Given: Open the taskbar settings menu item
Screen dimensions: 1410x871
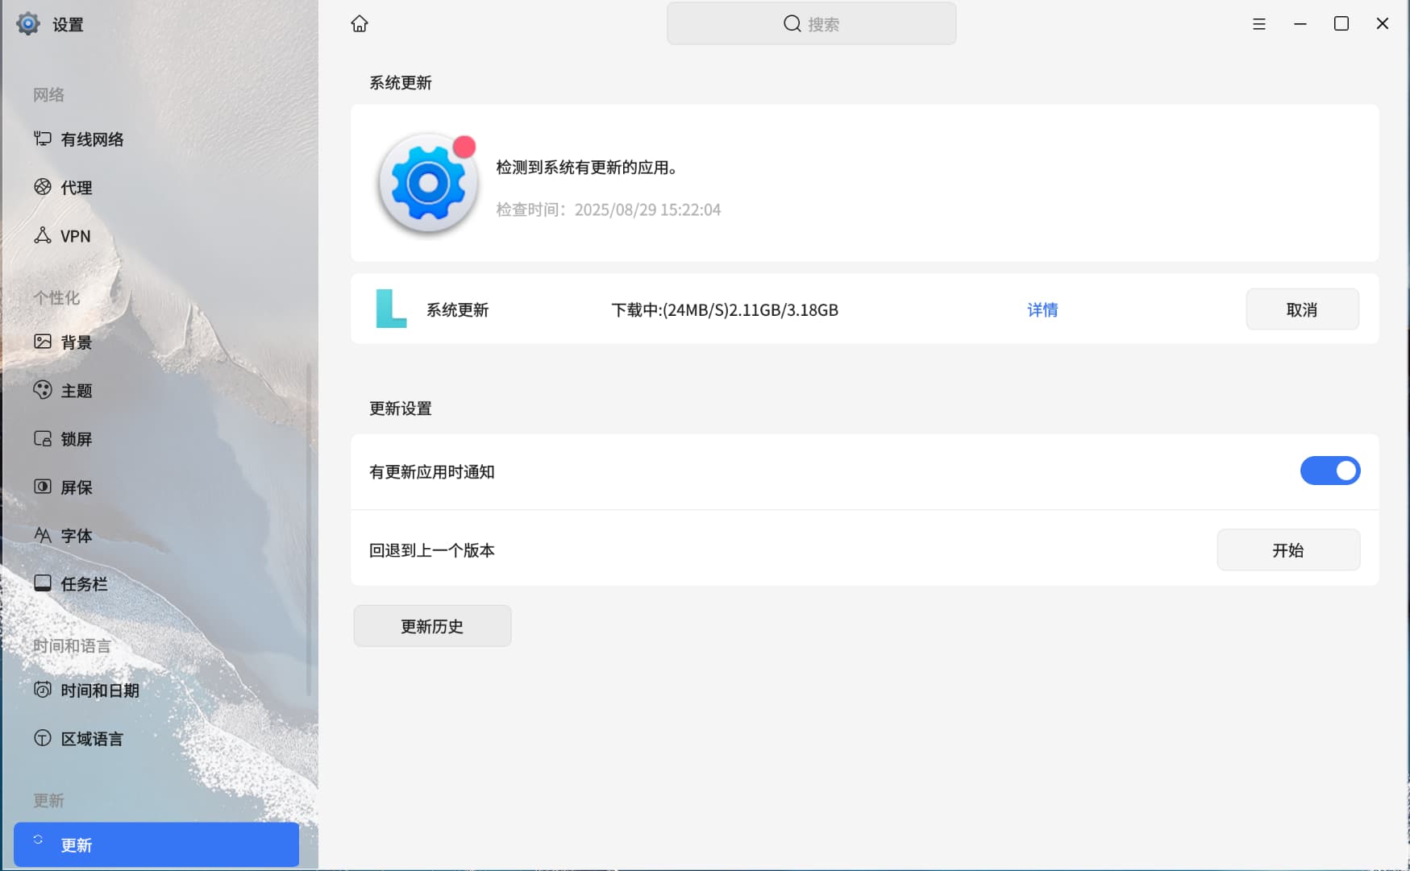Looking at the screenshot, I should 83,583.
